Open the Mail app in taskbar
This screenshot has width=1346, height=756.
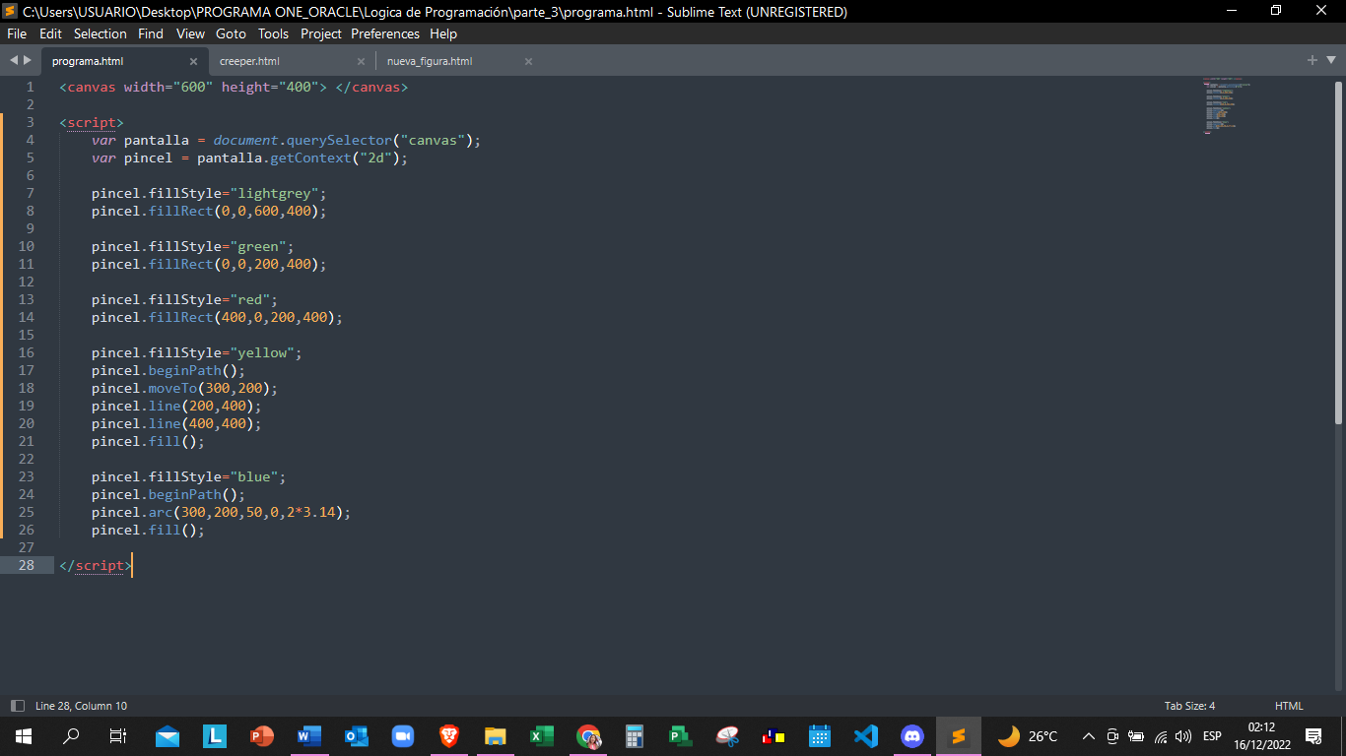pos(168,736)
